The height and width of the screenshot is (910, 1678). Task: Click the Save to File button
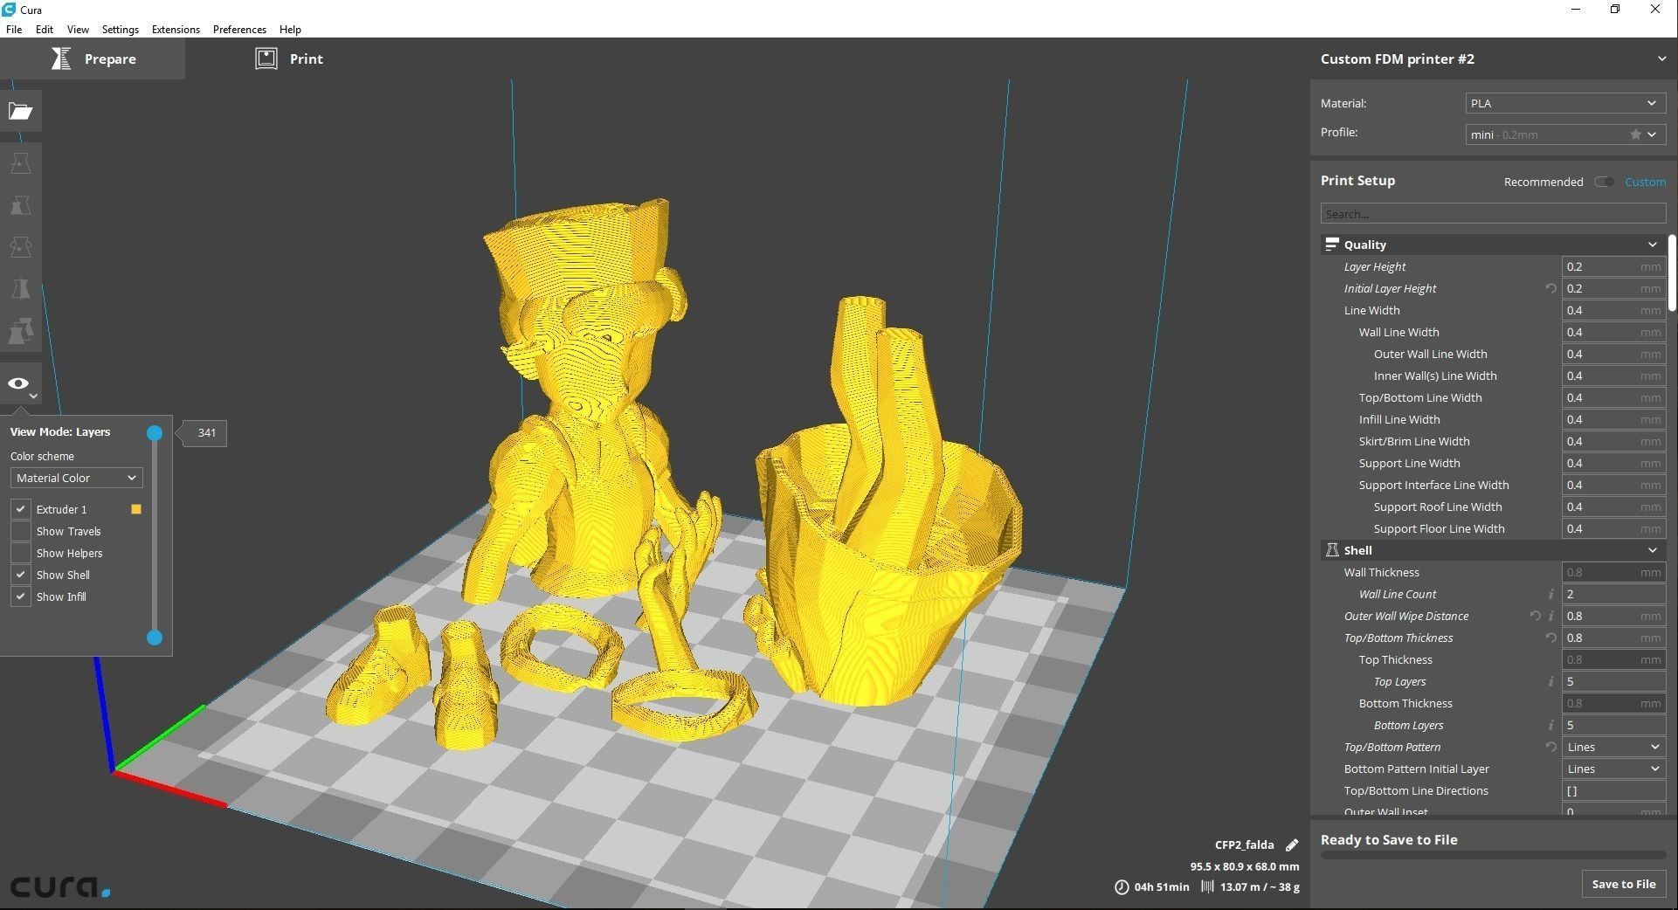pyautogui.click(x=1623, y=884)
